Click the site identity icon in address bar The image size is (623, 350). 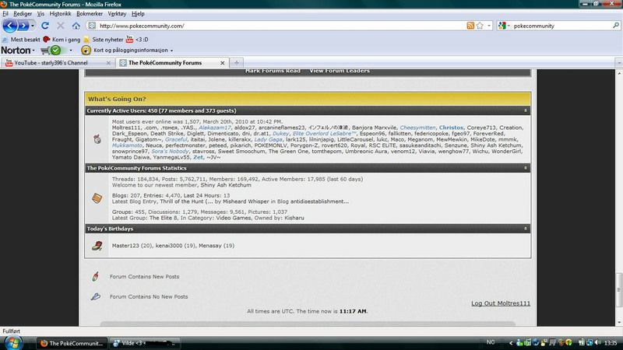click(x=92, y=26)
